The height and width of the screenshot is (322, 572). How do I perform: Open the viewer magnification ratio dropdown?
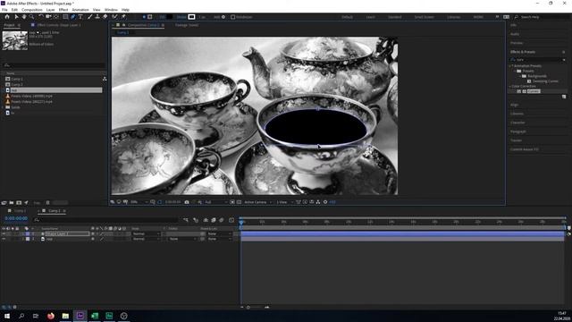pos(139,202)
